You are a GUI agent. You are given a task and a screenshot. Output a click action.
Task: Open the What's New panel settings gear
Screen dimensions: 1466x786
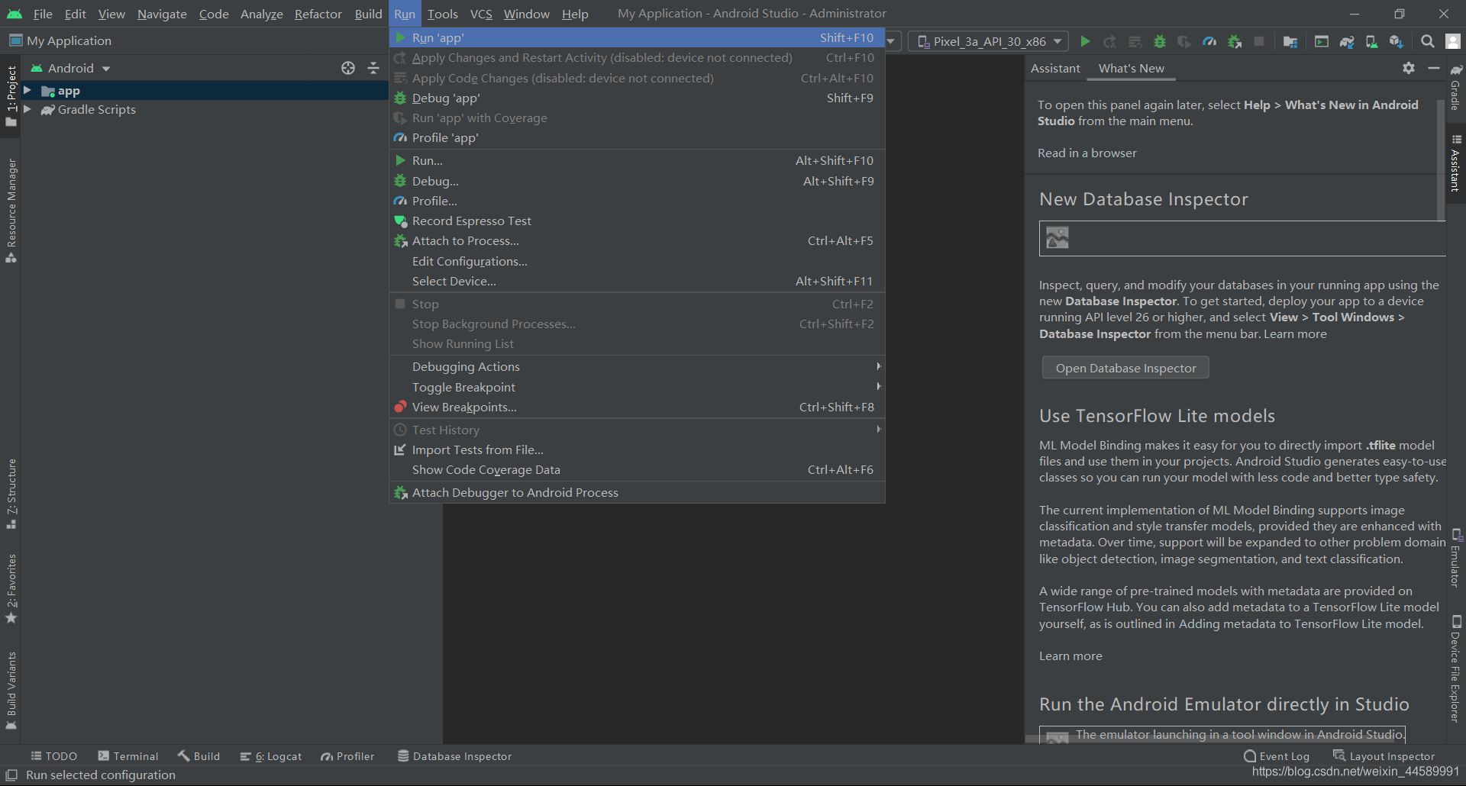click(x=1409, y=68)
